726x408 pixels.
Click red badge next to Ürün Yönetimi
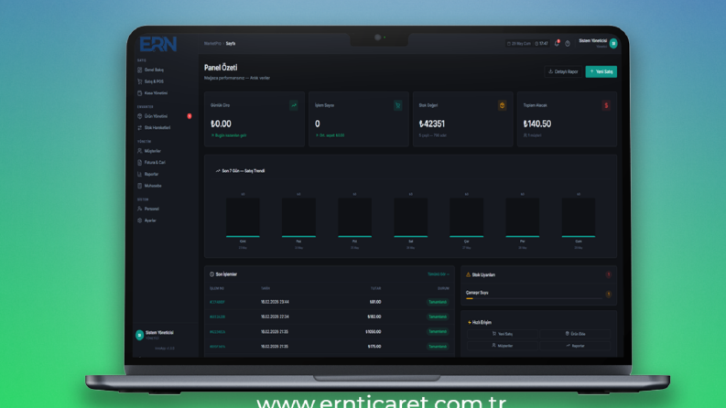pyautogui.click(x=190, y=116)
